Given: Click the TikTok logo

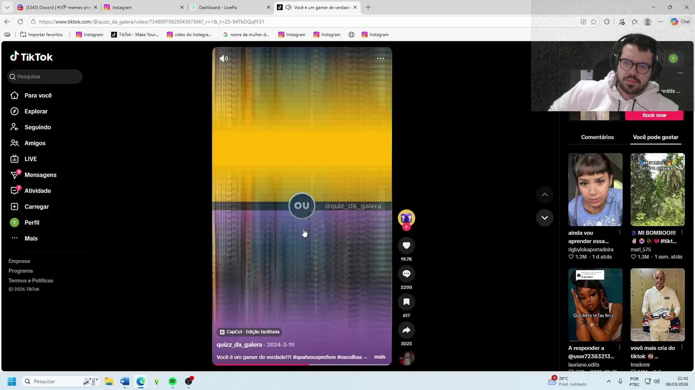Looking at the screenshot, I should [31, 57].
